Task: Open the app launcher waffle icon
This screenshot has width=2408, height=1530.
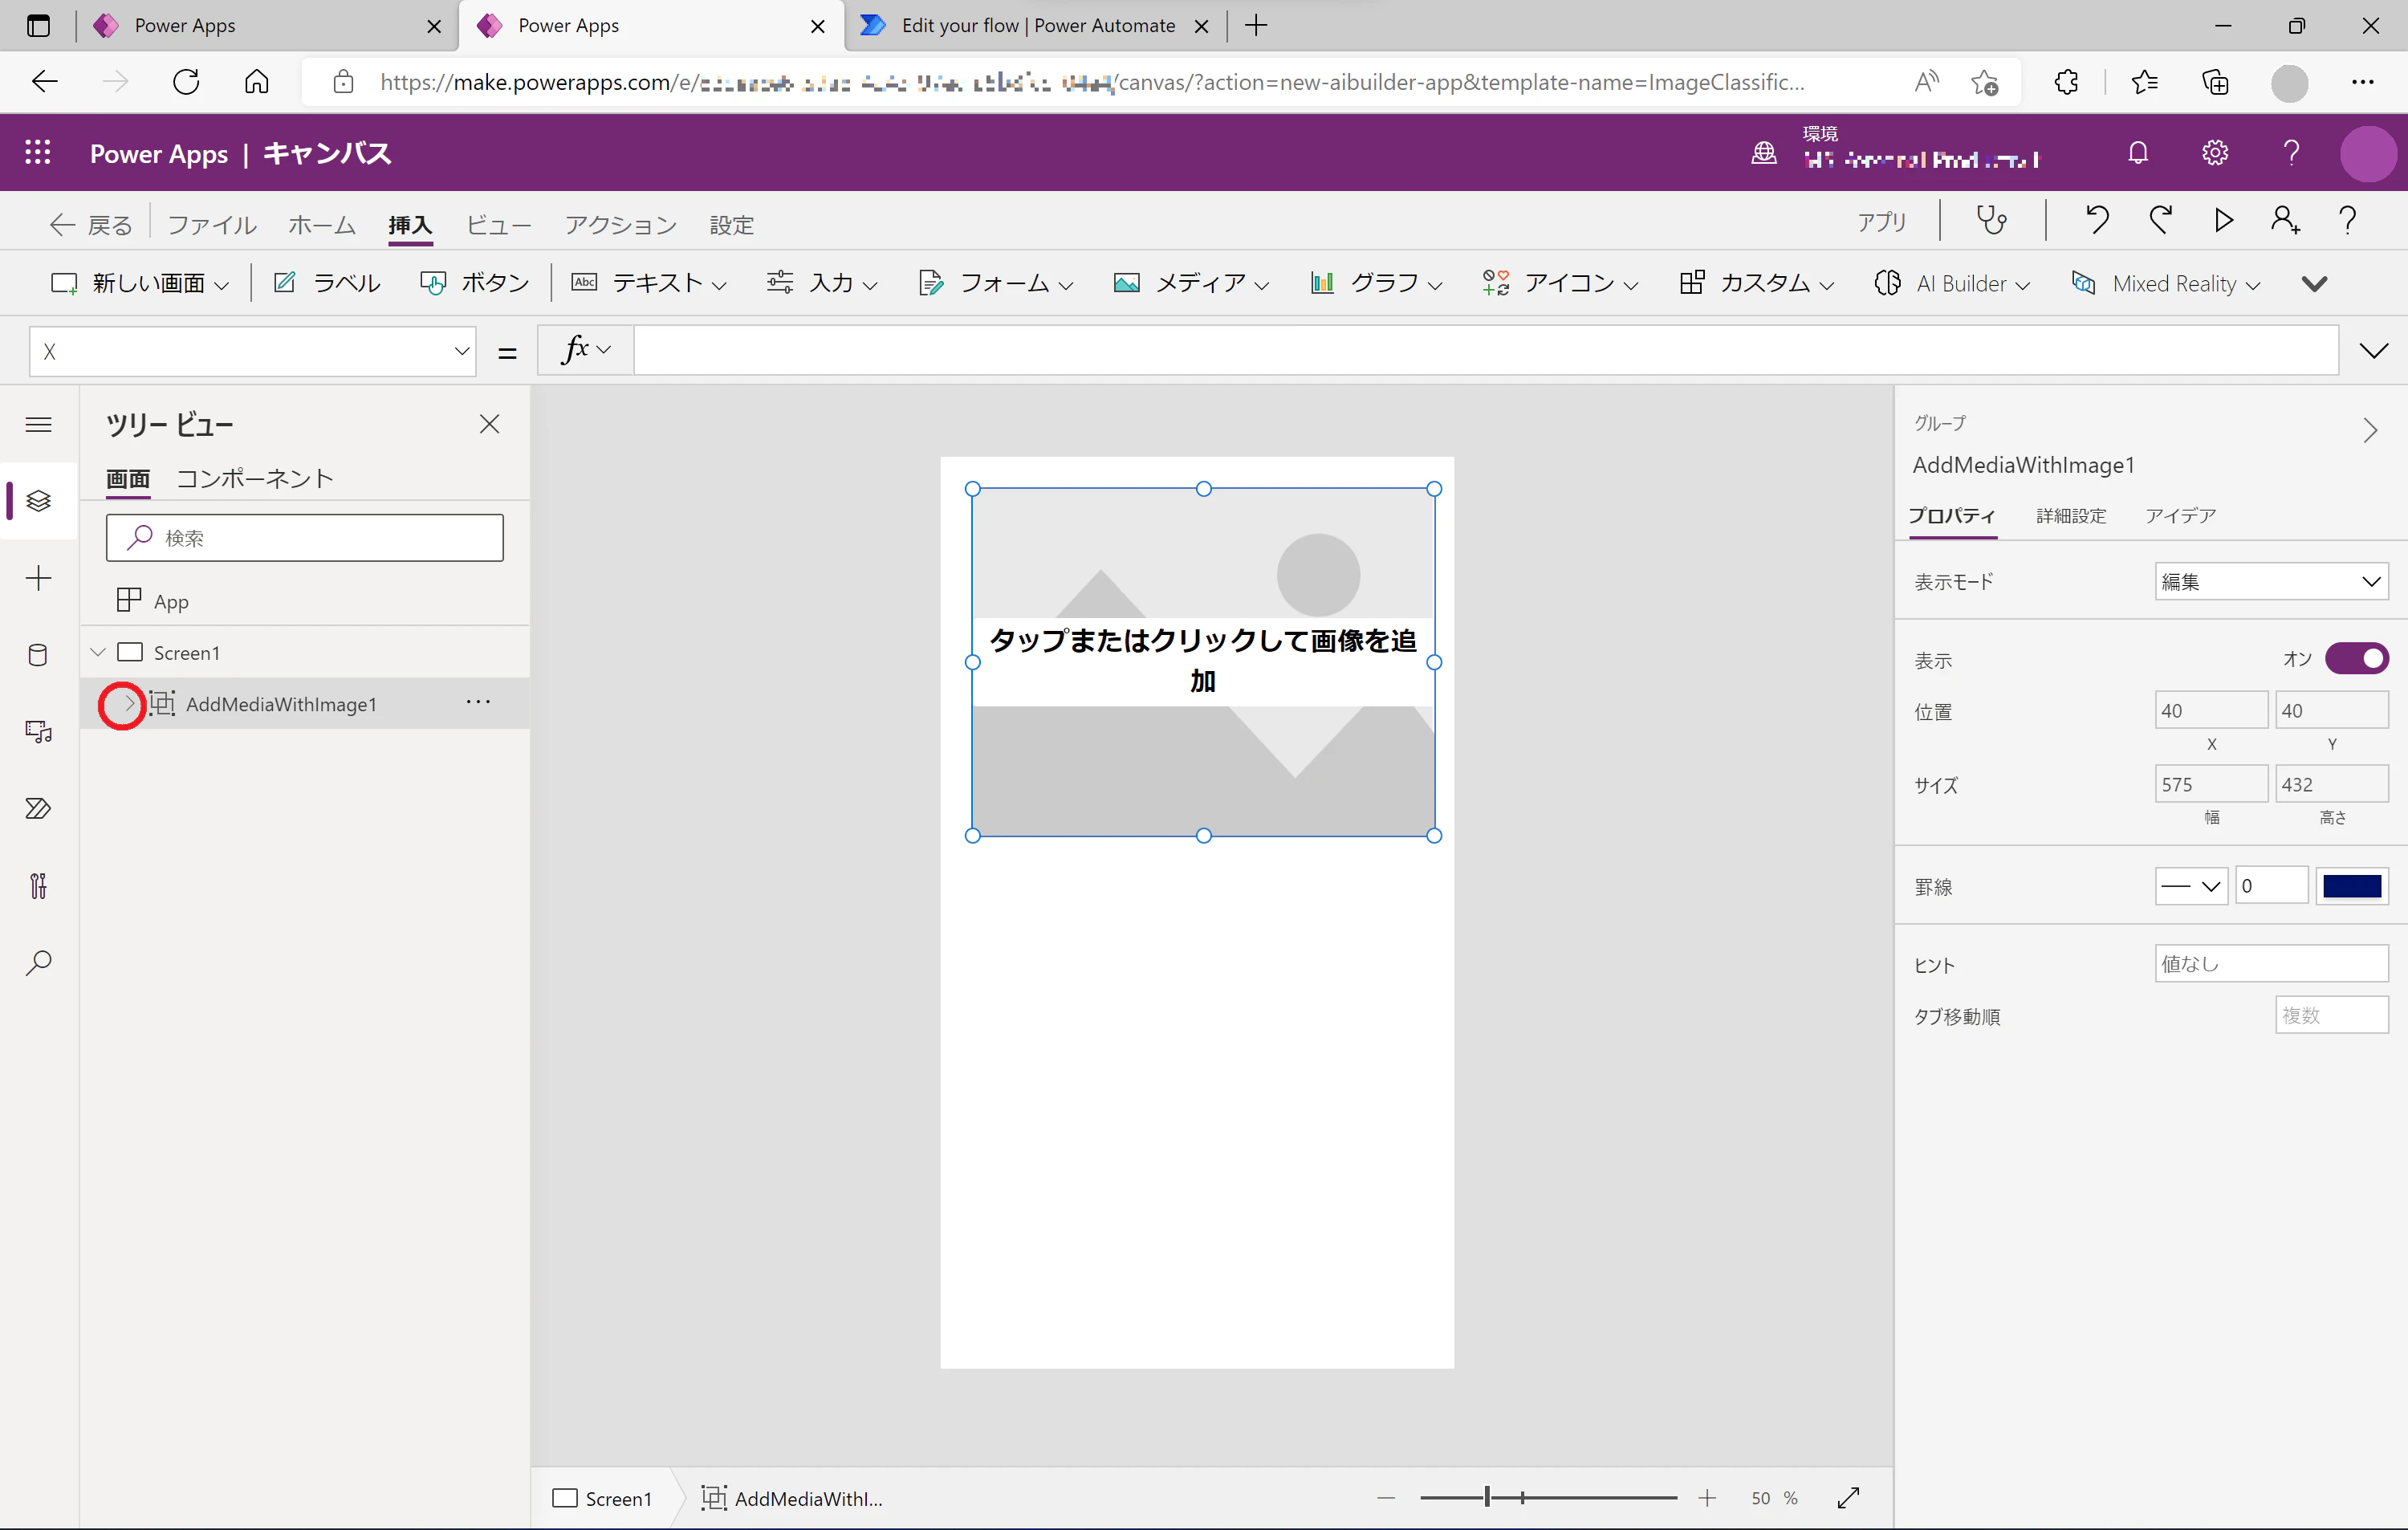Action: [x=38, y=152]
